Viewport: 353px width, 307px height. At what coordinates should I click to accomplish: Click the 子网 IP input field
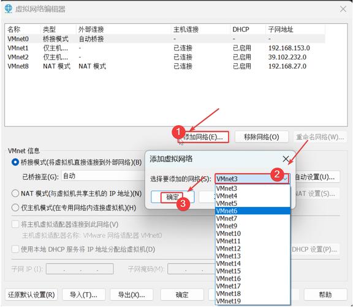tap(80, 269)
